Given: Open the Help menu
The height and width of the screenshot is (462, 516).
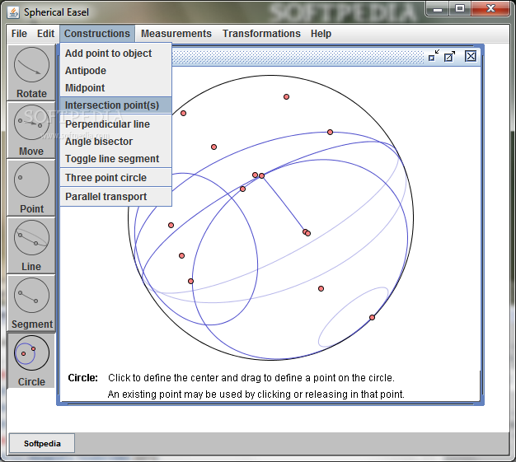Looking at the screenshot, I should click(x=321, y=34).
